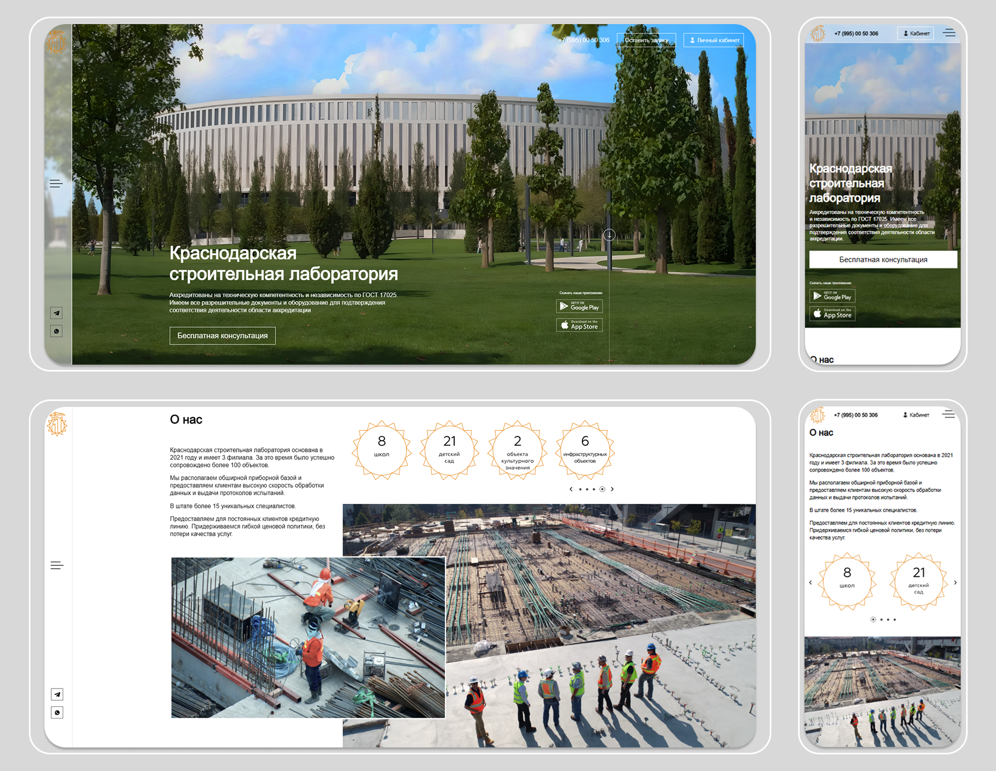The image size is (996, 771).
Task: Select second dot of desktop stats carousel
Action: click(587, 489)
